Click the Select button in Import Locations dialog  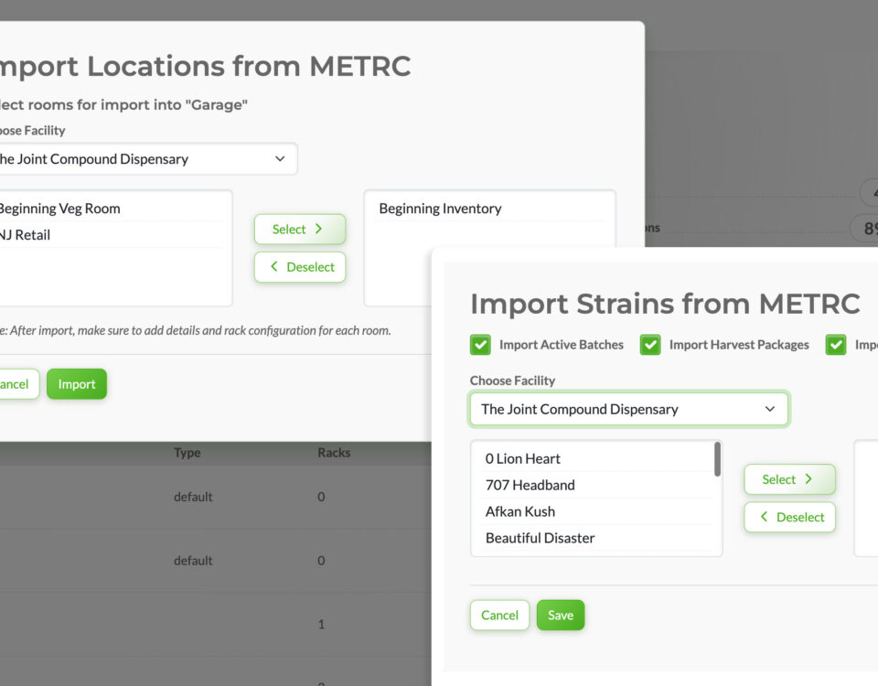[299, 229]
